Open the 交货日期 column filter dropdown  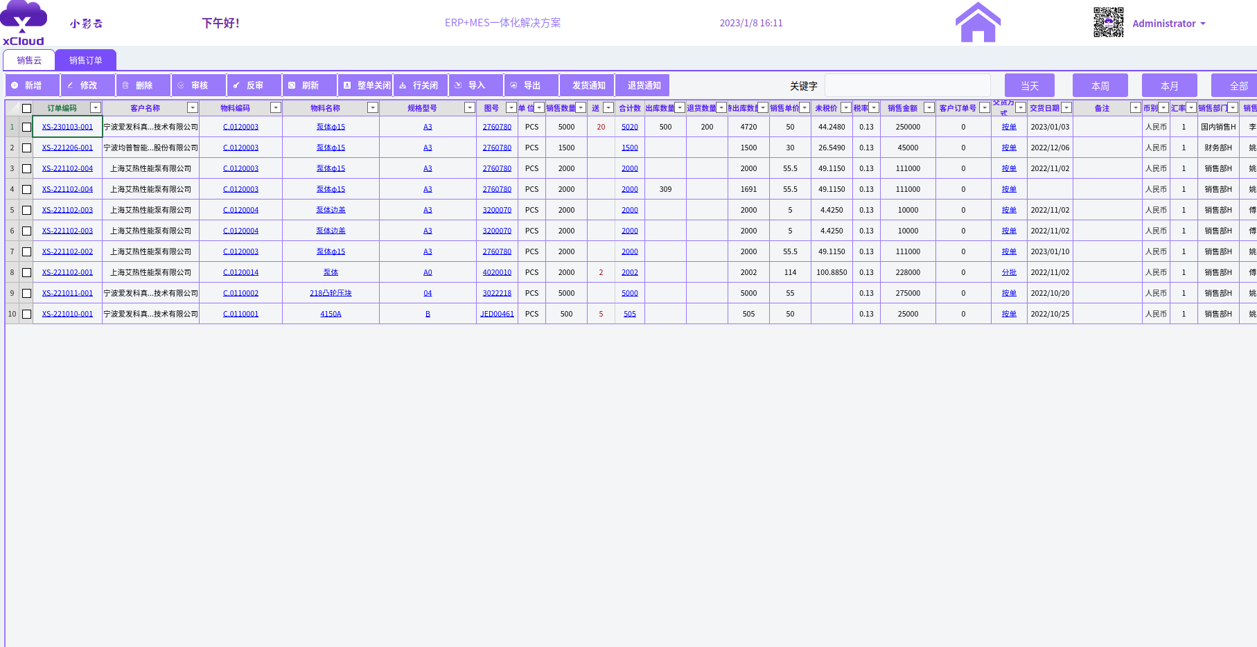[1066, 107]
